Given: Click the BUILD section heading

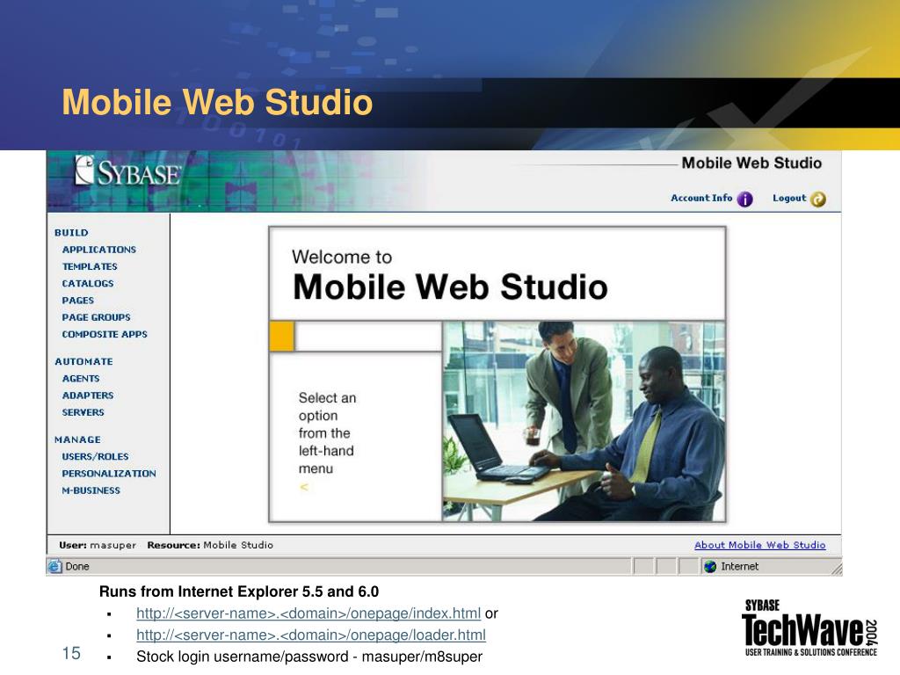Looking at the screenshot, I should [71, 233].
